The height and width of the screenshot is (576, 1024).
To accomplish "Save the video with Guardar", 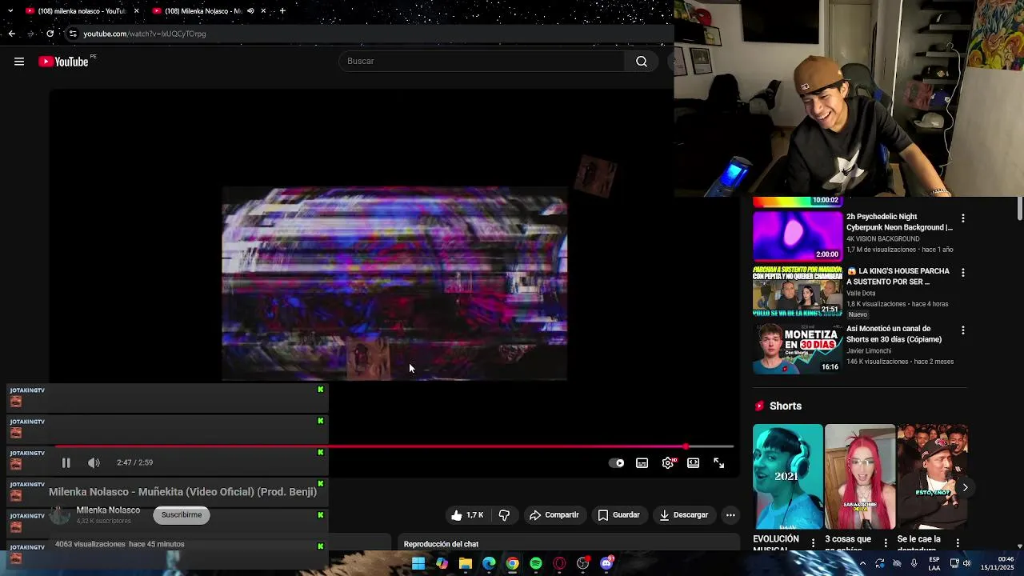I will pos(619,515).
